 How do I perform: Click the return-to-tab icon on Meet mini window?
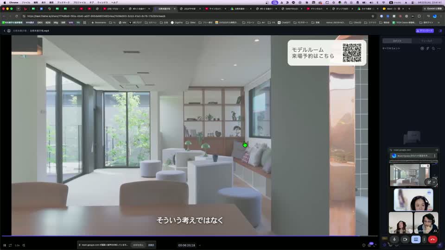click(437, 150)
